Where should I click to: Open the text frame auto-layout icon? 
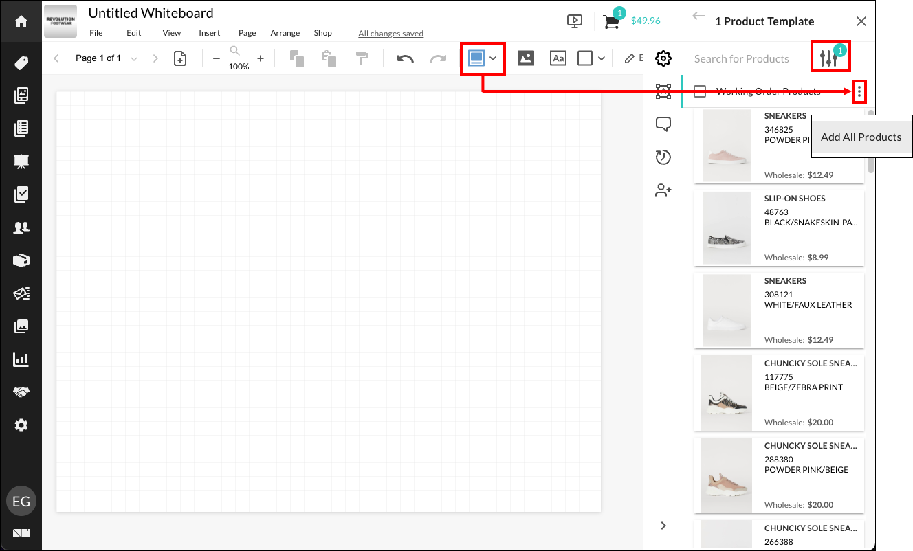[x=663, y=91]
